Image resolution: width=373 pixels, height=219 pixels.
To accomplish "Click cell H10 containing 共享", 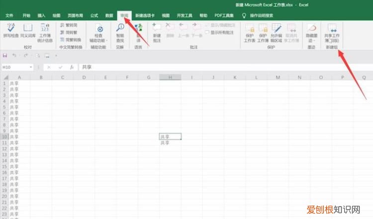I will [170, 137].
